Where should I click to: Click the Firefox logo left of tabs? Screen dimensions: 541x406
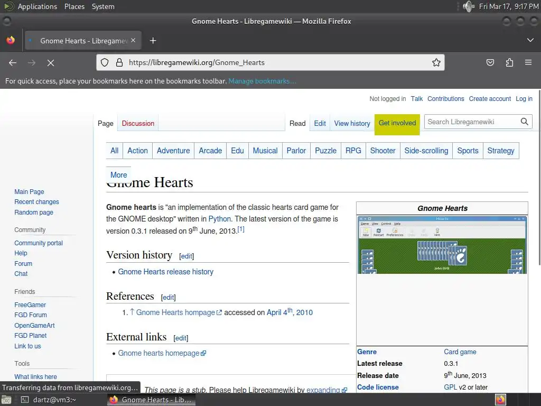tap(11, 40)
